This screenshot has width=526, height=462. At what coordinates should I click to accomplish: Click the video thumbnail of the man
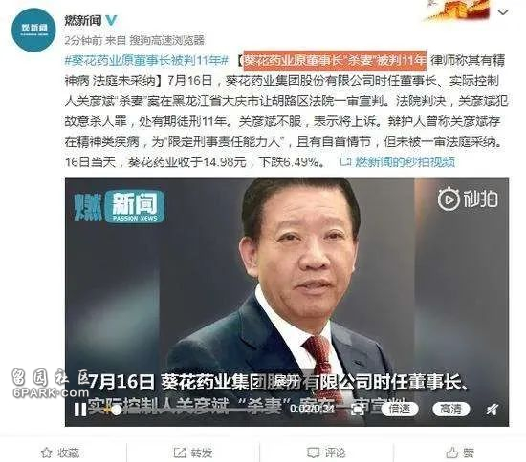pyautogui.click(x=287, y=302)
